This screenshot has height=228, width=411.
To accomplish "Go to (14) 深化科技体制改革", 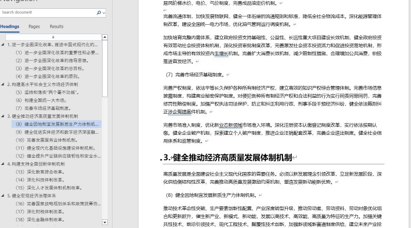I will [x=40, y=180].
